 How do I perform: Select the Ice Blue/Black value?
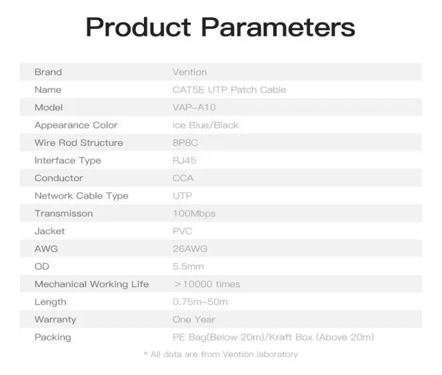[205, 125]
